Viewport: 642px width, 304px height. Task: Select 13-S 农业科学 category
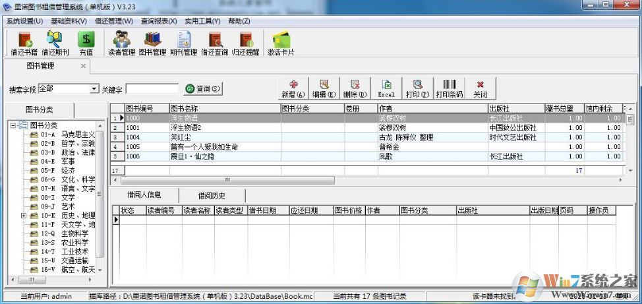(x=65, y=243)
